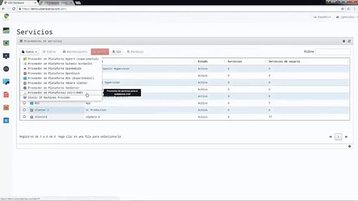
Task: Open the blue screens sidebar icon
Action: coord(6,82)
